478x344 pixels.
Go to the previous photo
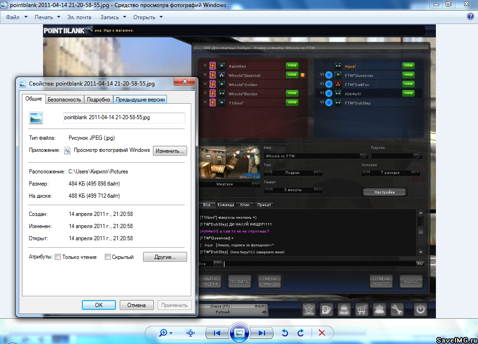217,333
